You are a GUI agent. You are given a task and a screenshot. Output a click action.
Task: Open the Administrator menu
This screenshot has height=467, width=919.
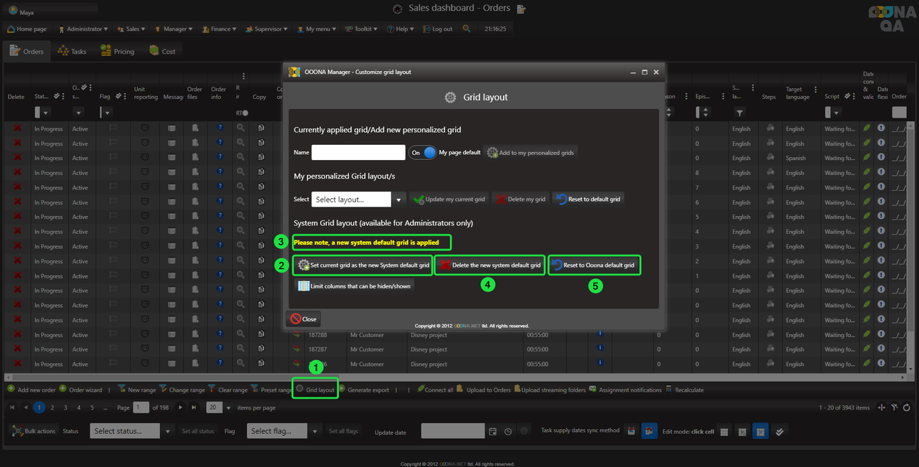tap(83, 29)
